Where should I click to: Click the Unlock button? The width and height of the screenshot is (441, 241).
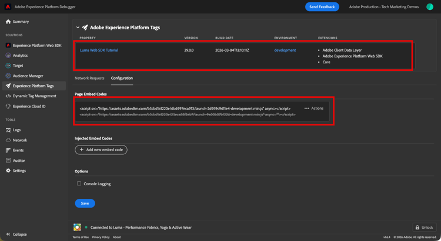tap(425, 228)
